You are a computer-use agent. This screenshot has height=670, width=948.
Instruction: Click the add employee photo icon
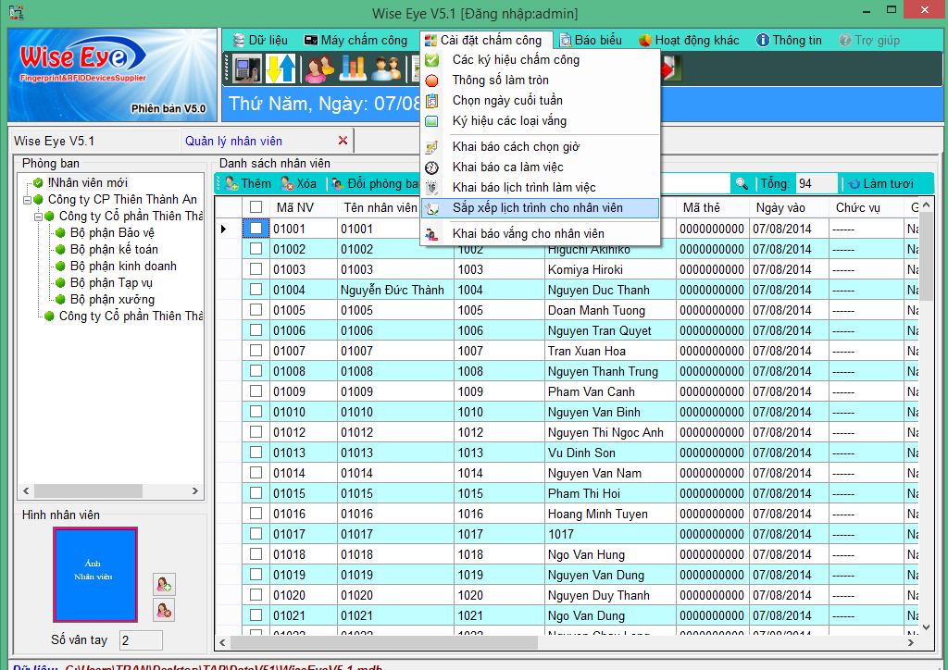coord(164,584)
